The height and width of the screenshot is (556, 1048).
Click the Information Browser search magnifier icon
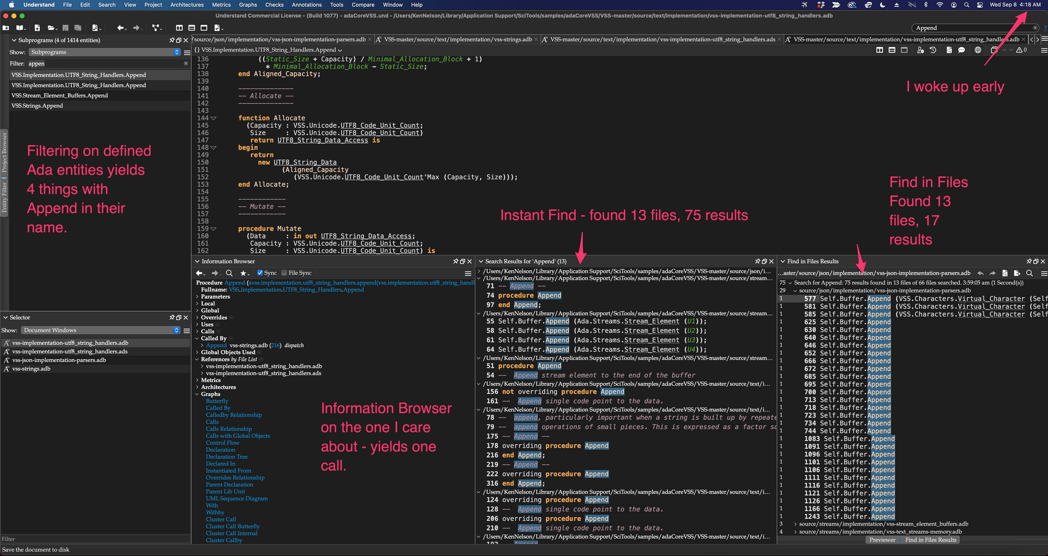point(229,273)
